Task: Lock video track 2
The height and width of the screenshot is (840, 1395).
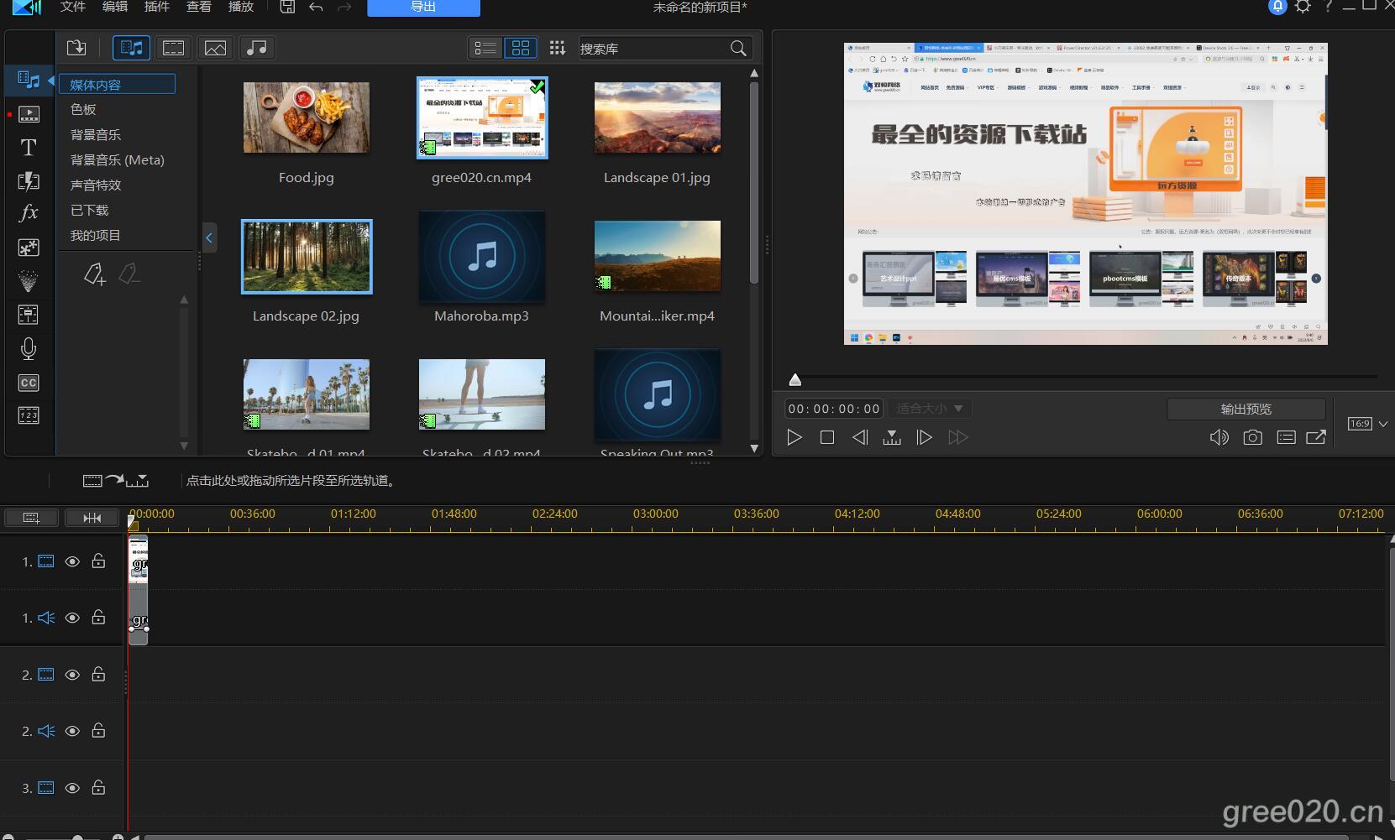Action: coord(98,674)
